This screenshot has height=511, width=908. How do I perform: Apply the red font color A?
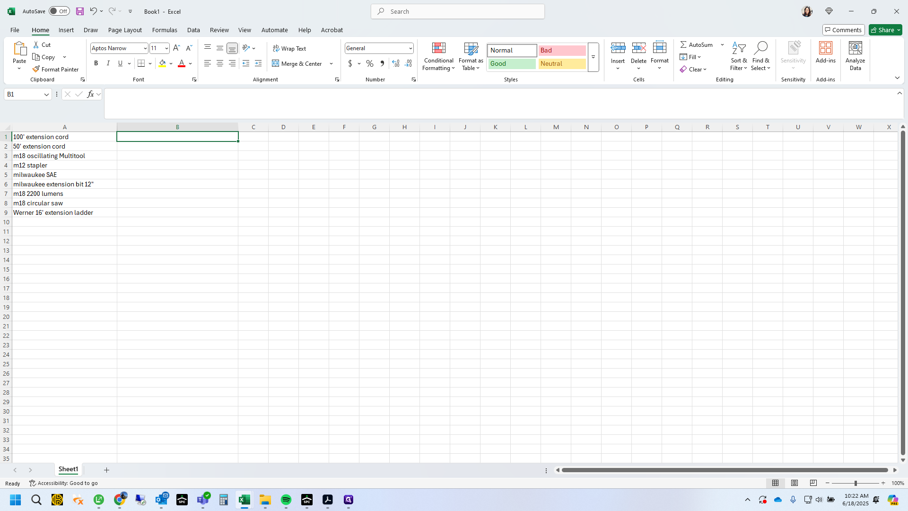(182, 63)
